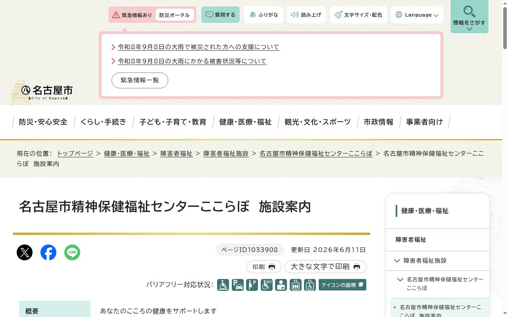Click the 読み上げ read-aloud button
Screen dimensions: 508x317
(x=306, y=15)
